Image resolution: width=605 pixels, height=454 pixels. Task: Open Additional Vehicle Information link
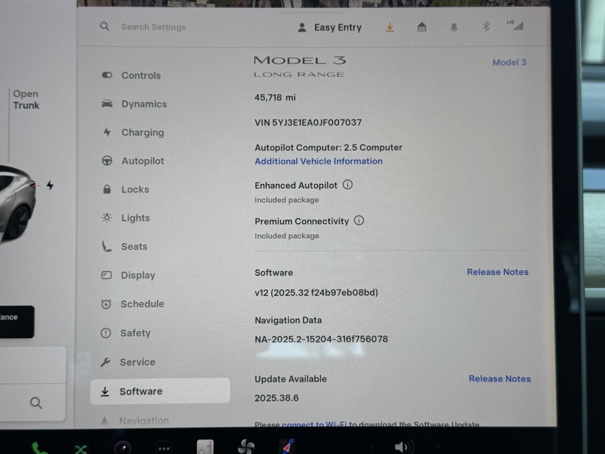tap(318, 161)
